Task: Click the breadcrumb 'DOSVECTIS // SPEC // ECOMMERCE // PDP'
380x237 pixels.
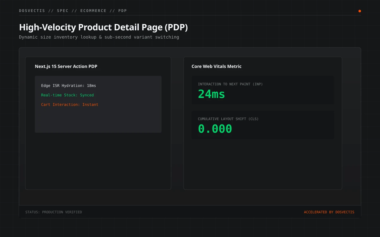Action: 73,11
